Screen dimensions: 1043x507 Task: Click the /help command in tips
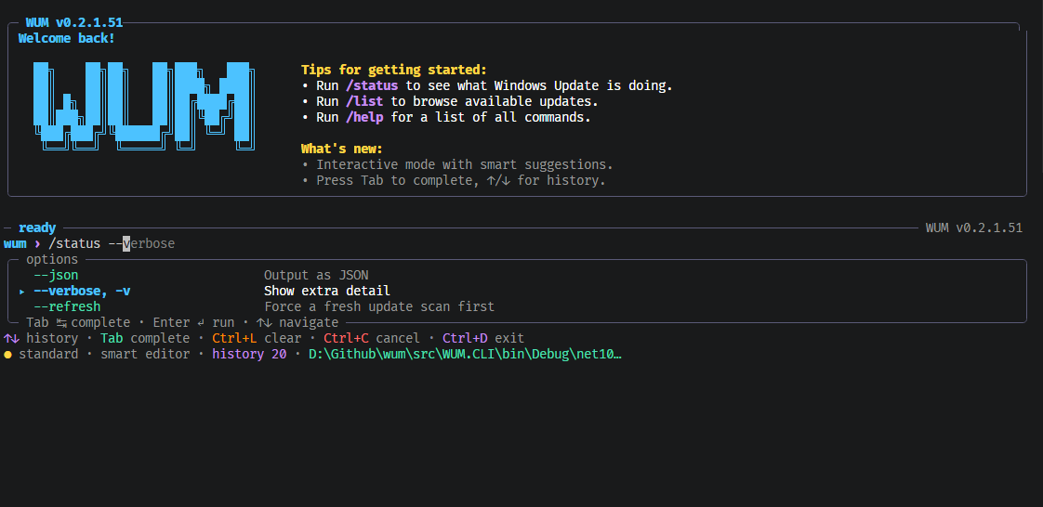pyautogui.click(x=364, y=118)
